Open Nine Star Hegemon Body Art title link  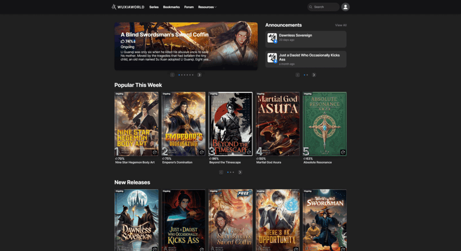click(135, 163)
